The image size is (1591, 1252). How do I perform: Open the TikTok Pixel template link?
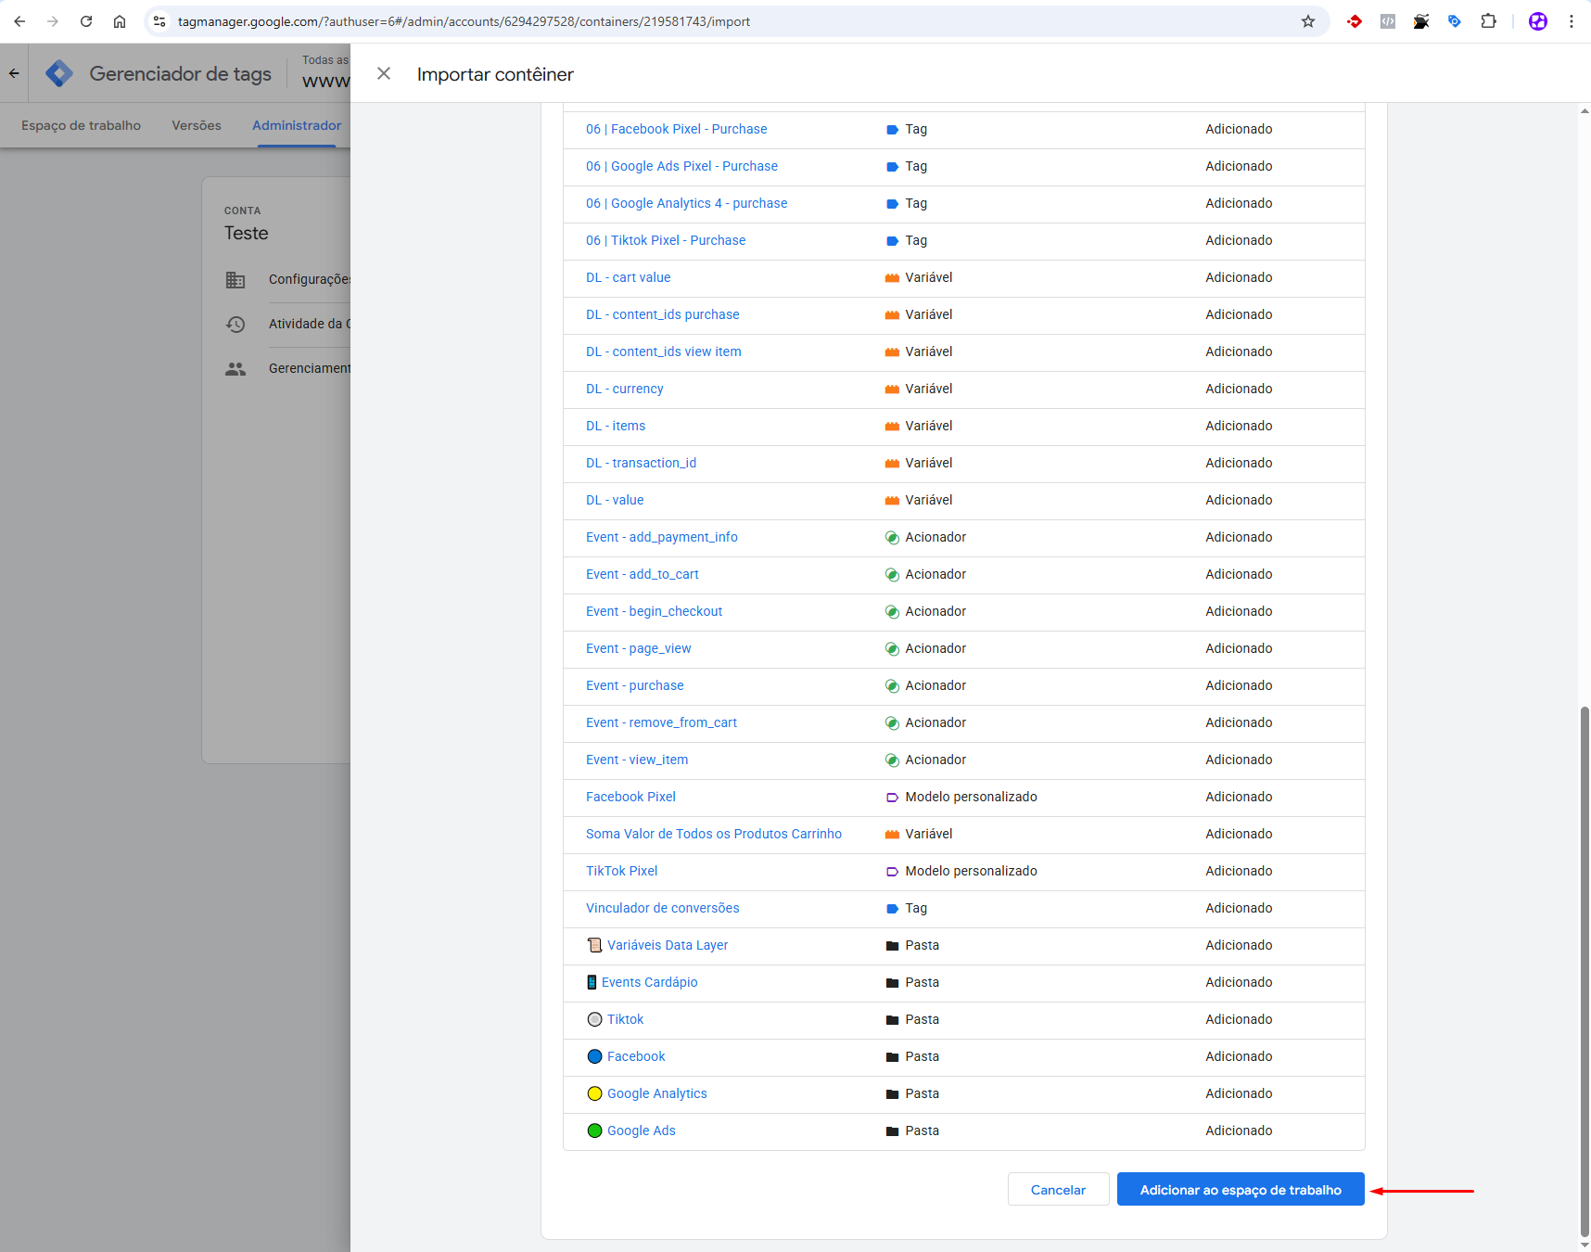point(621,871)
